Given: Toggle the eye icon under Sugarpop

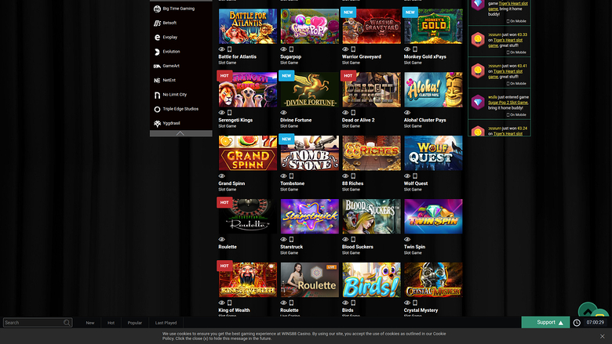Looking at the screenshot, I should pos(283,49).
